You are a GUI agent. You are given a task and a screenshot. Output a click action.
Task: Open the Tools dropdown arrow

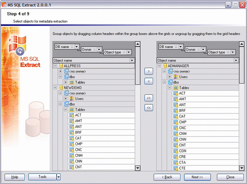(58, 177)
